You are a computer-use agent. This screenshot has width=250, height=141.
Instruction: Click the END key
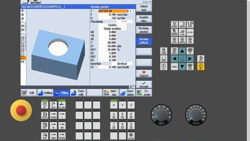point(174,67)
